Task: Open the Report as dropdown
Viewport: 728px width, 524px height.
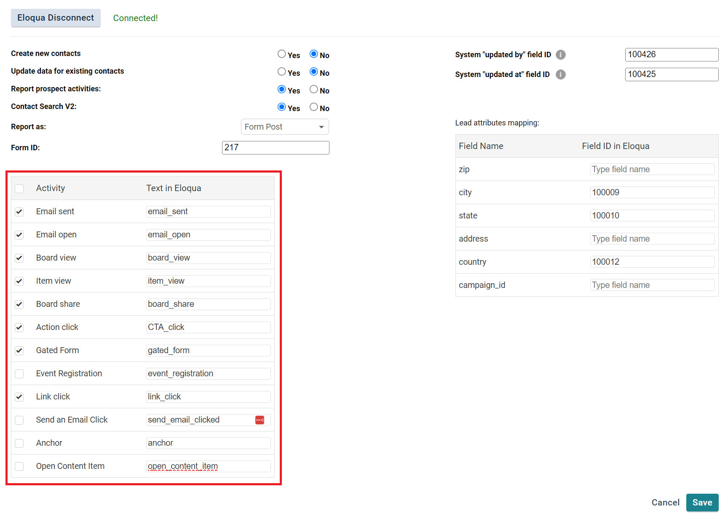Action: [284, 127]
